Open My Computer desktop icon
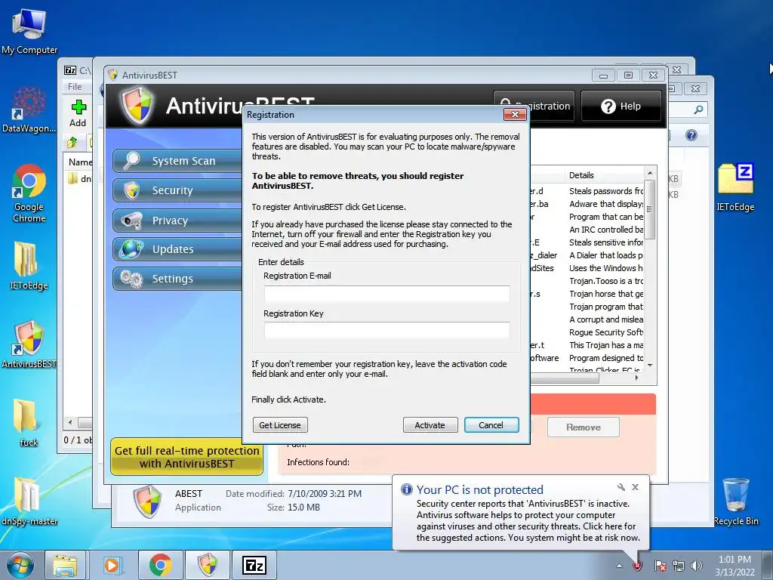The image size is (773, 580). pyautogui.click(x=29, y=31)
